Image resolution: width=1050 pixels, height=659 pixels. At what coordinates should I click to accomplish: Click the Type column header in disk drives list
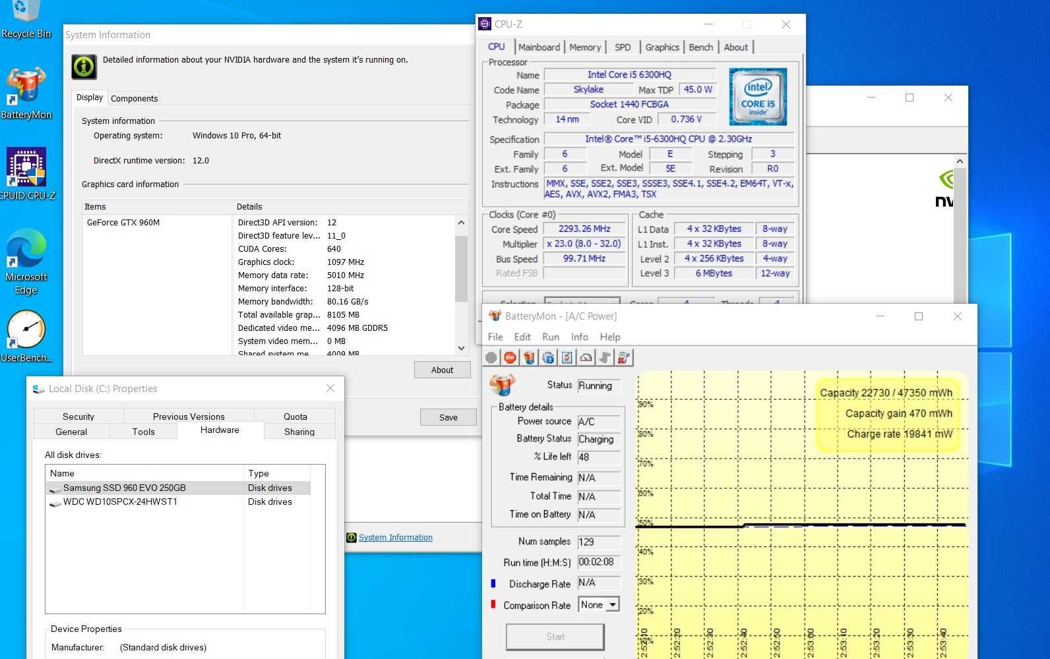(x=277, y=473)
